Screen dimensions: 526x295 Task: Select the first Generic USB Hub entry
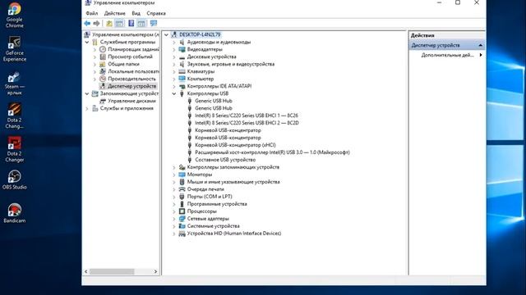click(x=214, y=101)
